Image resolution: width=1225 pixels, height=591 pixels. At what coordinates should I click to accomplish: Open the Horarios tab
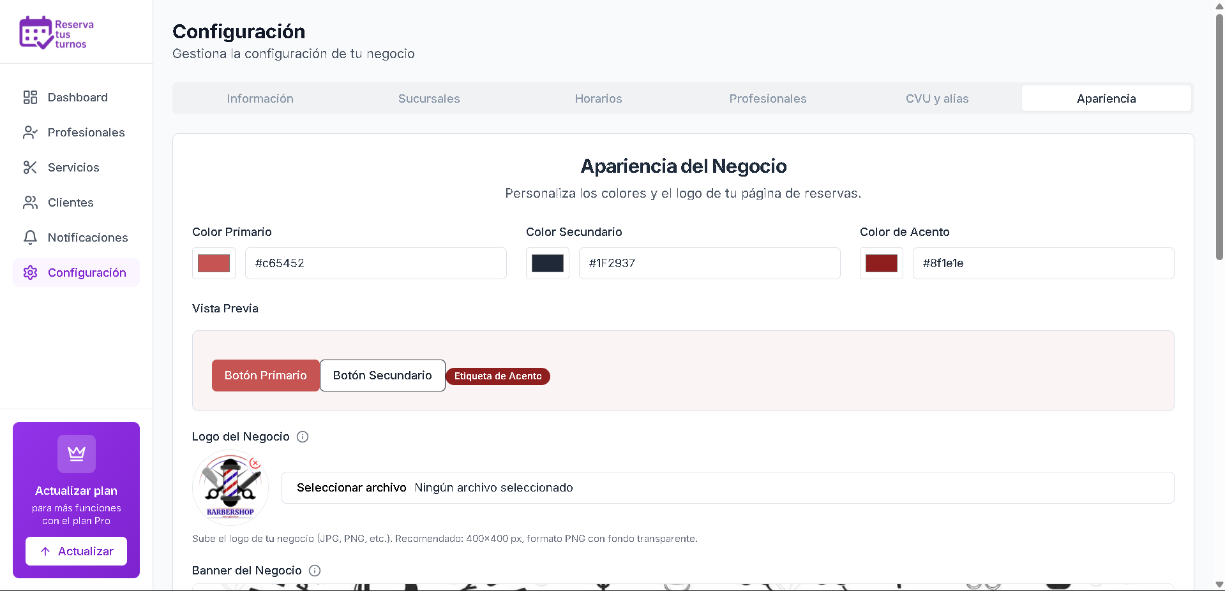[x=597, y=98]
